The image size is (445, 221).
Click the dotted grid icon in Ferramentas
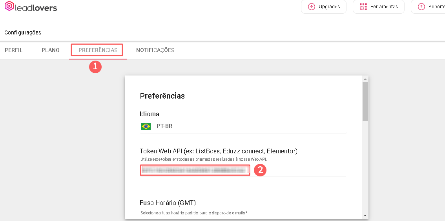tap(363, 7)
